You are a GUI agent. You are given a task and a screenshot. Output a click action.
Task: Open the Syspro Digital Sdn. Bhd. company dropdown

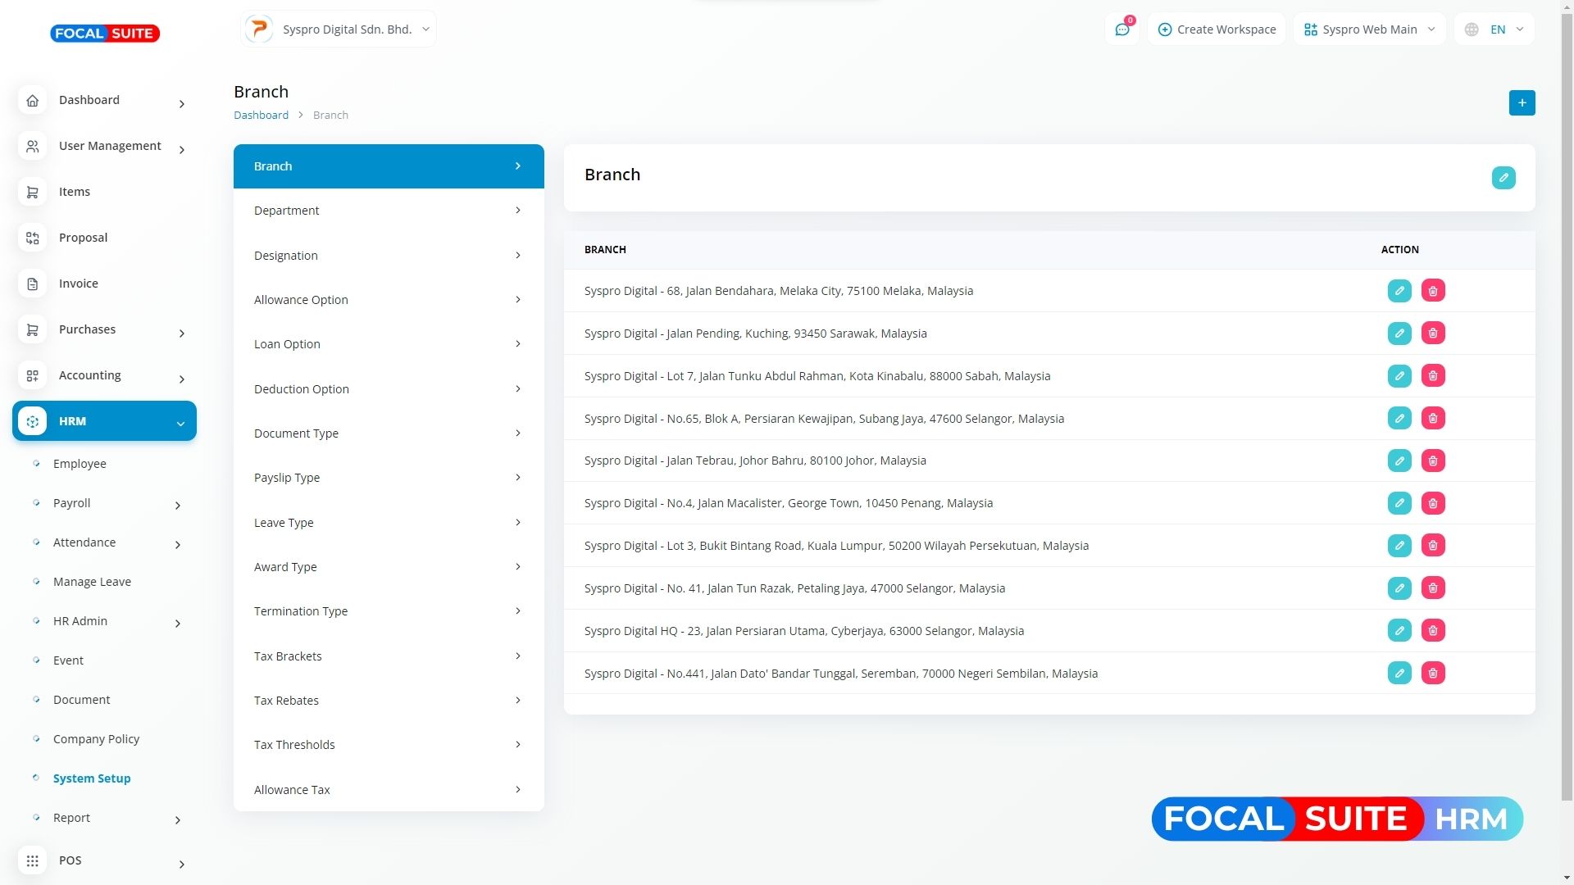coord(339,29)
